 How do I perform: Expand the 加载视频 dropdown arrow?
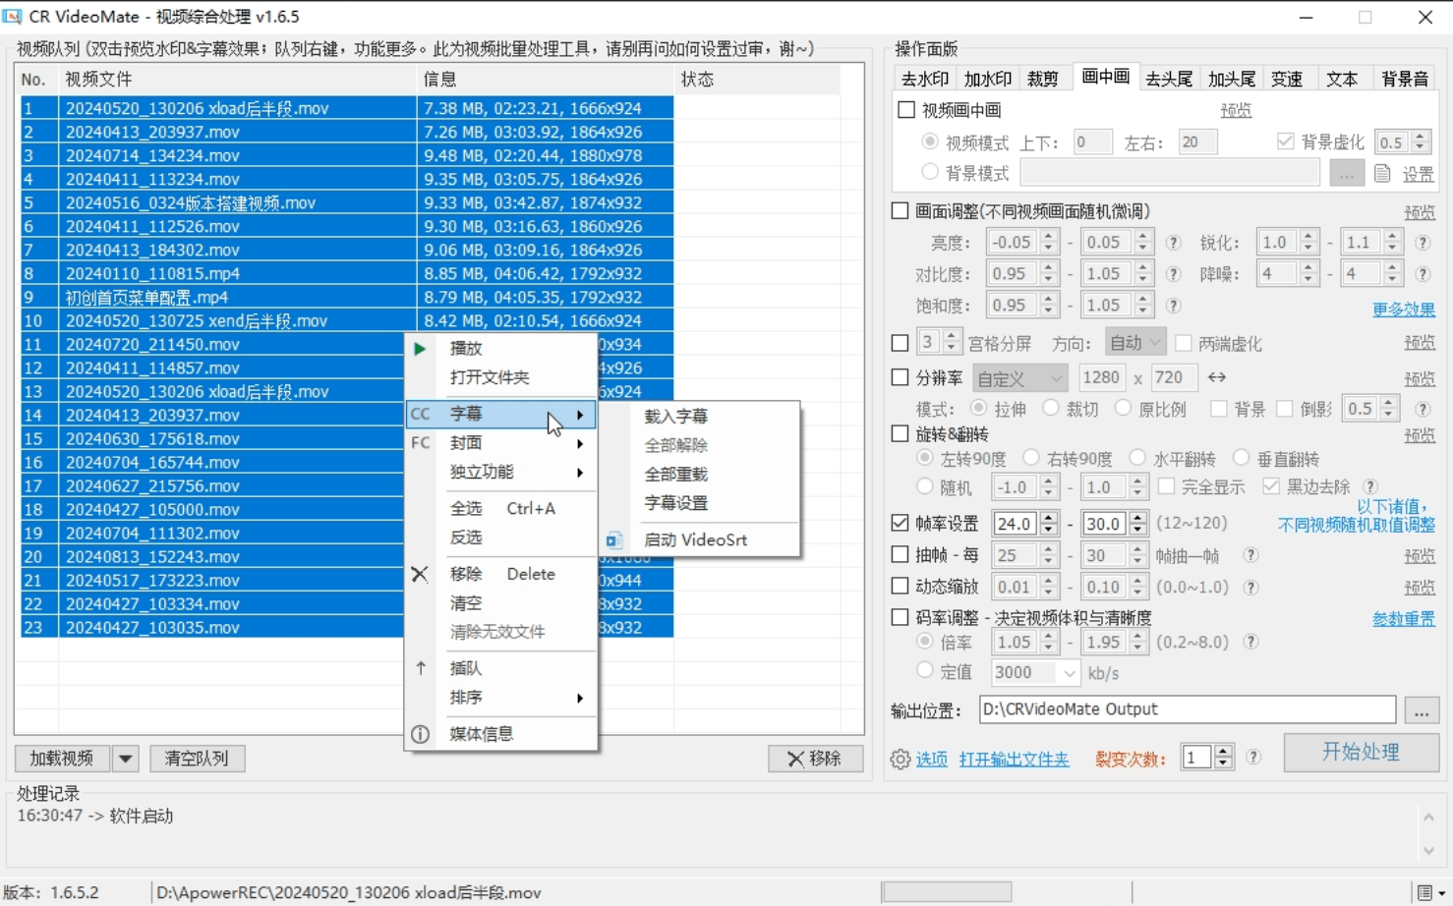click(x=125, y=759)
